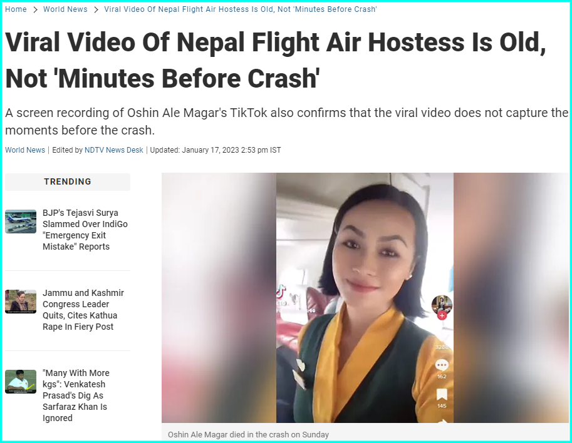The height and width of the screenshot is (443, 572).
Task: Click the TikTok bookmark icon
Action: (442, 395)
